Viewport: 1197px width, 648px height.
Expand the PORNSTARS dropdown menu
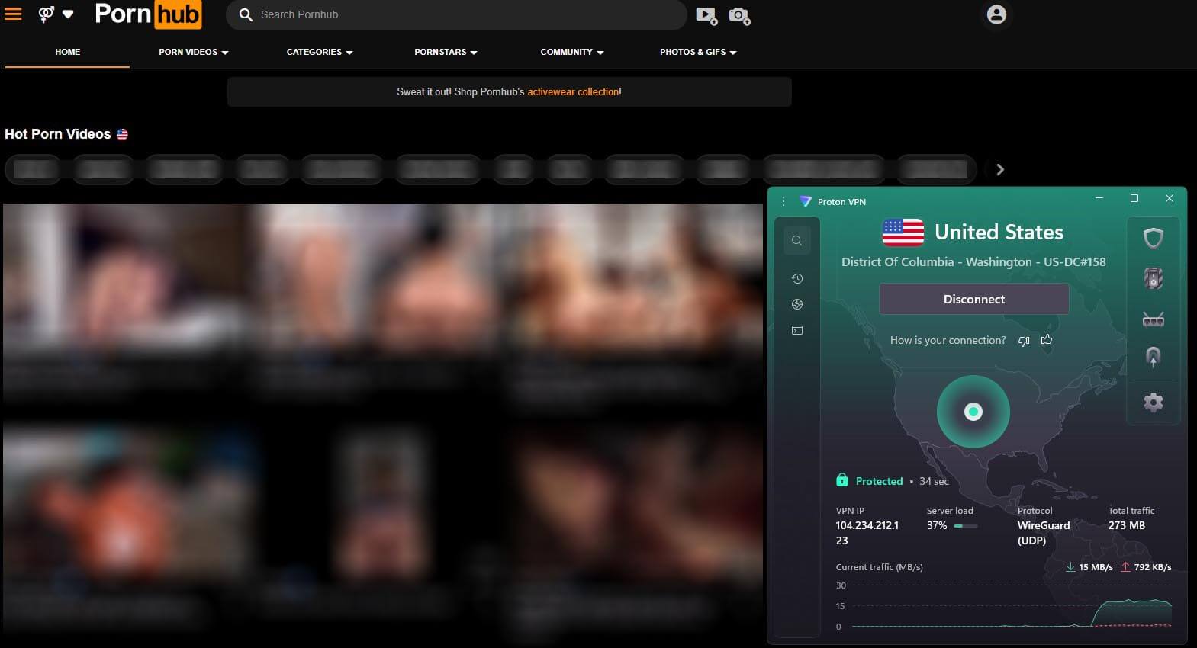click(x=446, y=52)
